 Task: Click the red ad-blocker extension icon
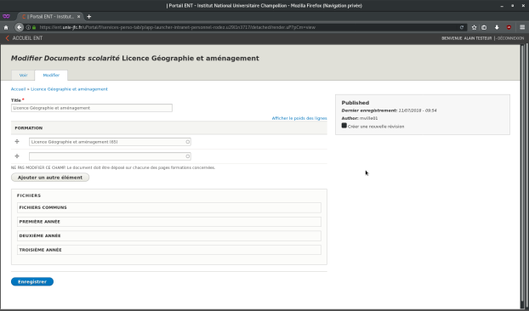point(509,27)
